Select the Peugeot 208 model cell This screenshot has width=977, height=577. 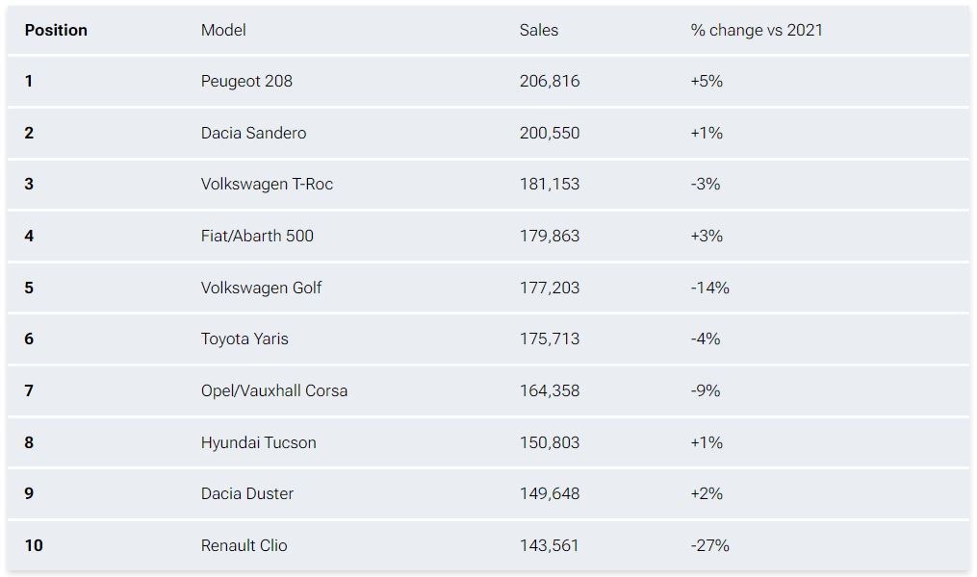[x=246, y=82]
